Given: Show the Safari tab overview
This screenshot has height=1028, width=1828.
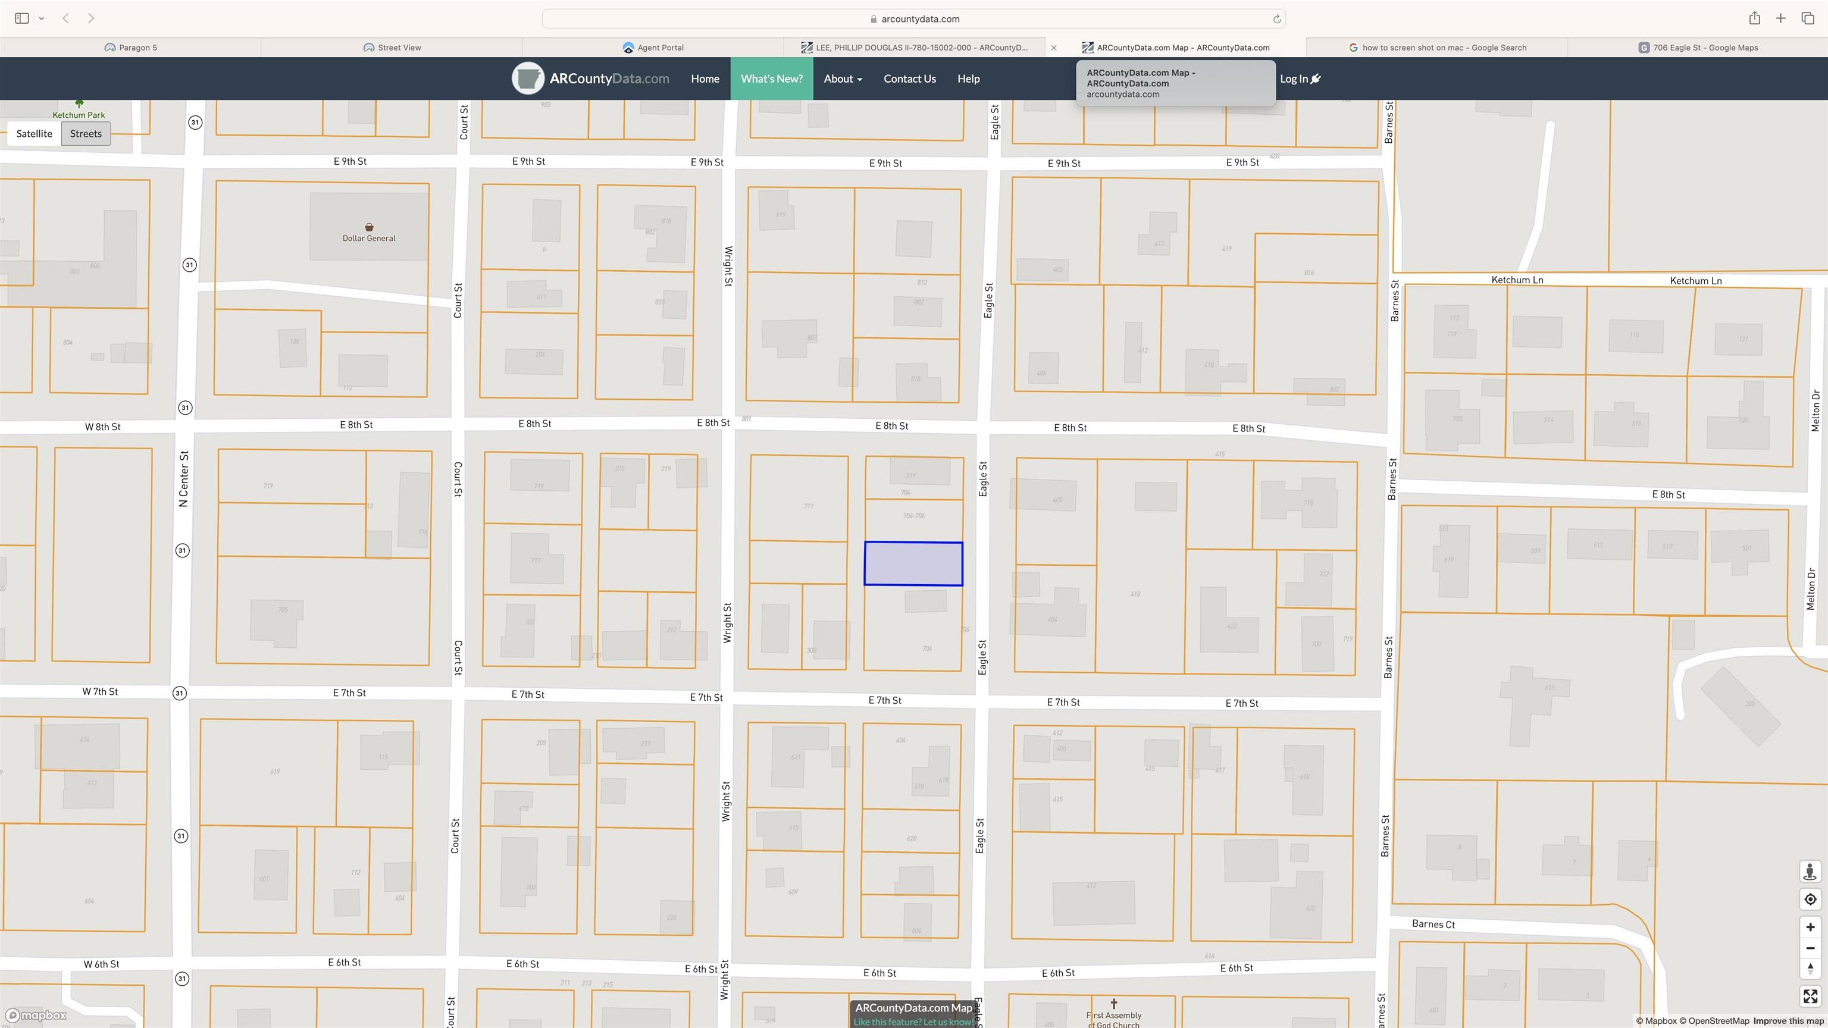Looking at the screenshot, I should pyautogui.click(x=1807, y=18).
